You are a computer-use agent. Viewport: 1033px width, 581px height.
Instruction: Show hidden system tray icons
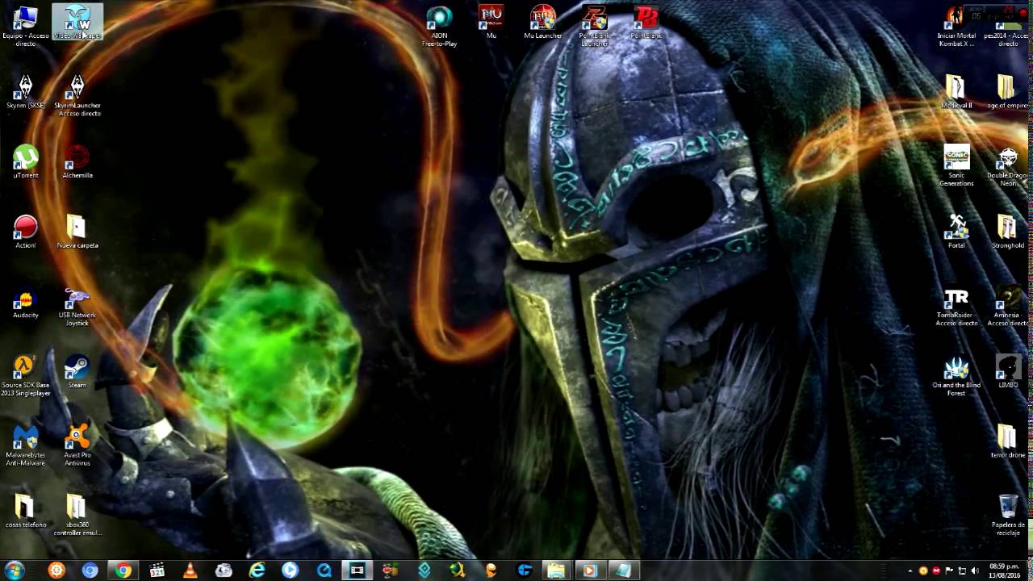click(910, 571)
